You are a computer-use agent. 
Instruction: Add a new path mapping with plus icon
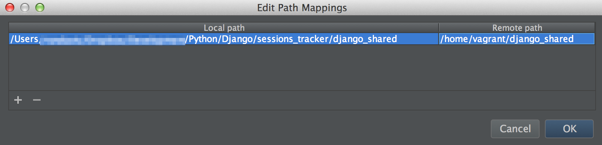(18, 100)
